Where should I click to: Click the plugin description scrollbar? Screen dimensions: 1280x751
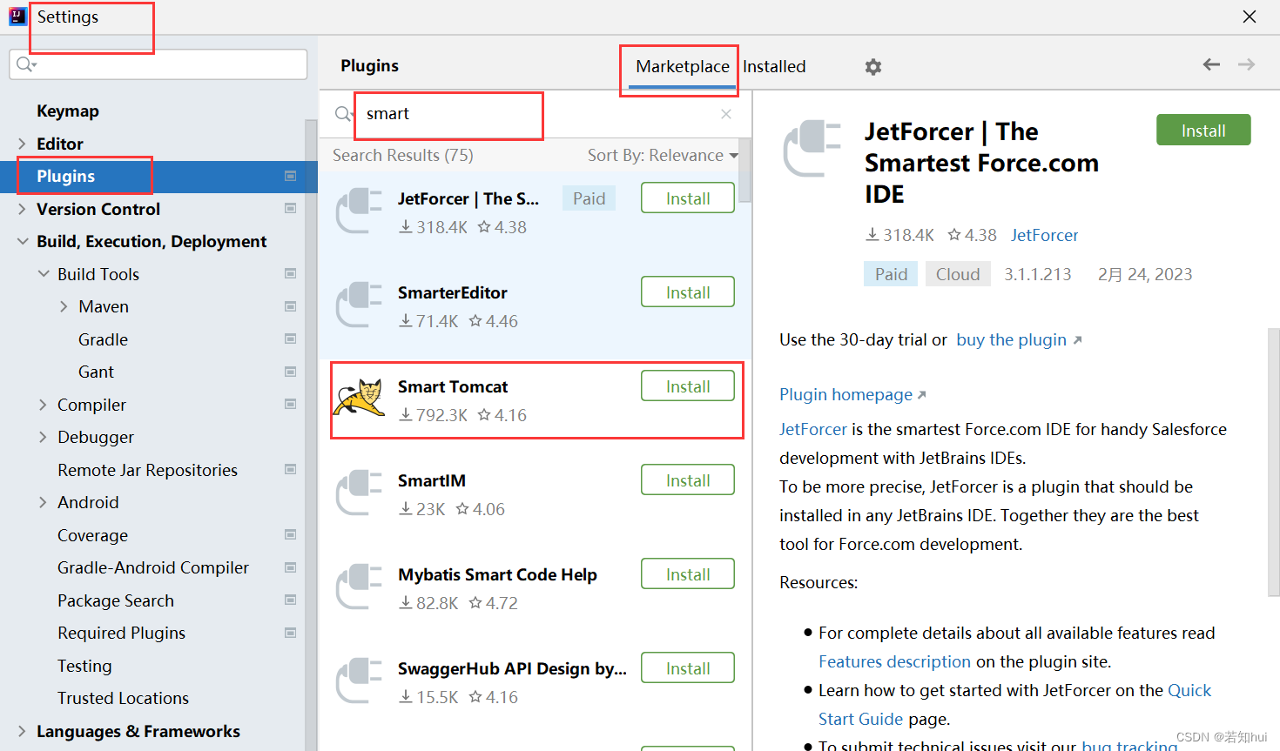tap(1273, 461)
